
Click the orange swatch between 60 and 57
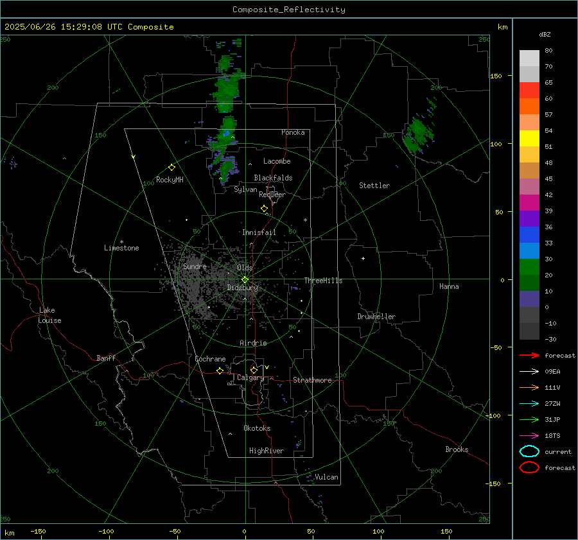pos(529,107)
